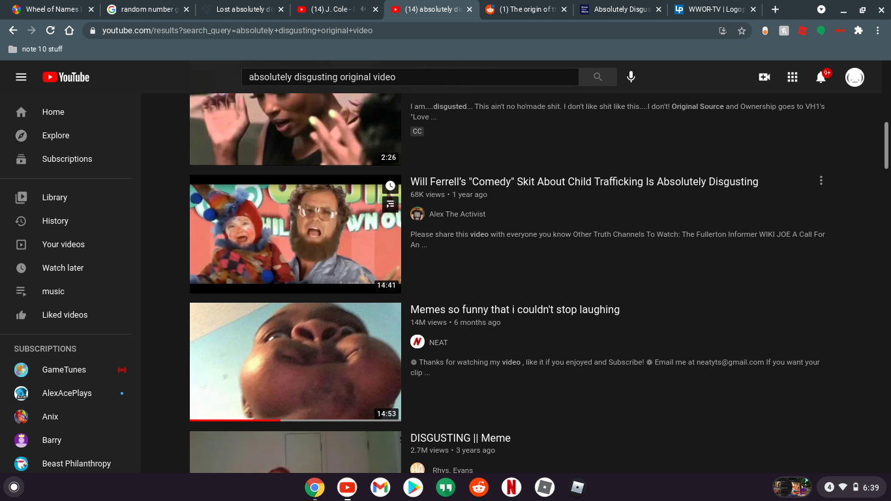The image size is (891, 501).
Task: Switch to The origin of Reddit tab
Action: (528, 9)
